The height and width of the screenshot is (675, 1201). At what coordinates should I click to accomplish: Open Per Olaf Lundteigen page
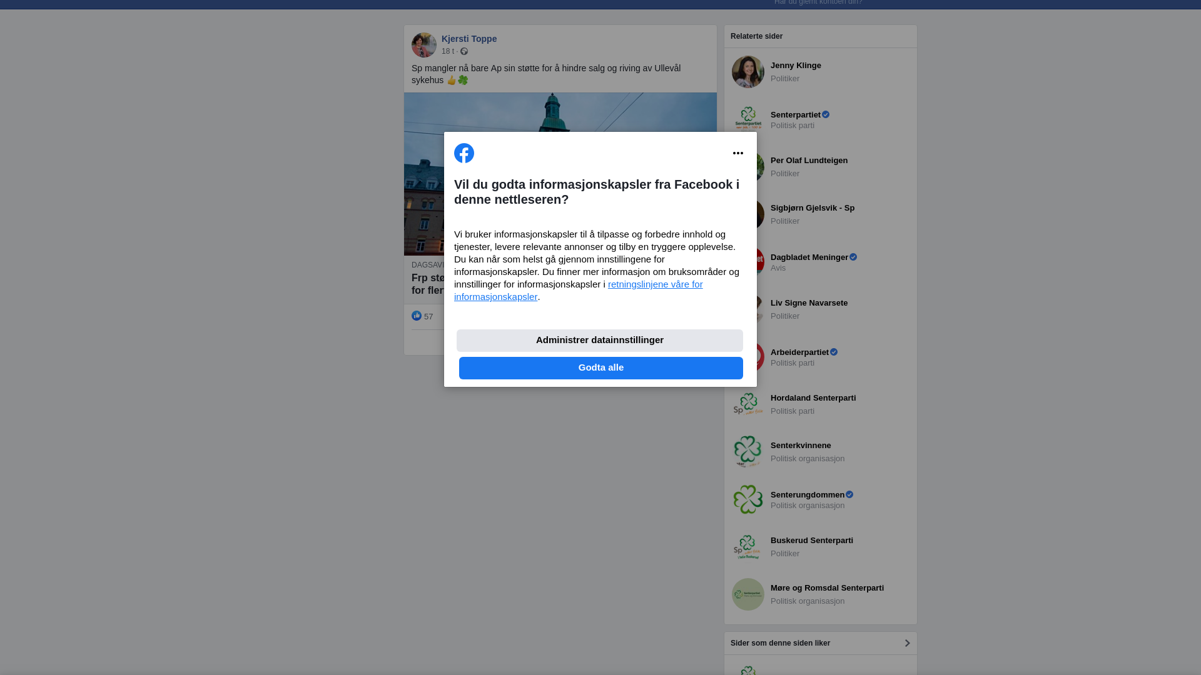(x=809, y=161)
